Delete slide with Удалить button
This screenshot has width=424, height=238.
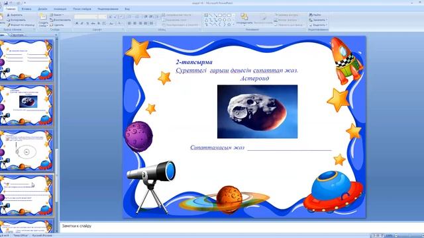tap(57, 25)
